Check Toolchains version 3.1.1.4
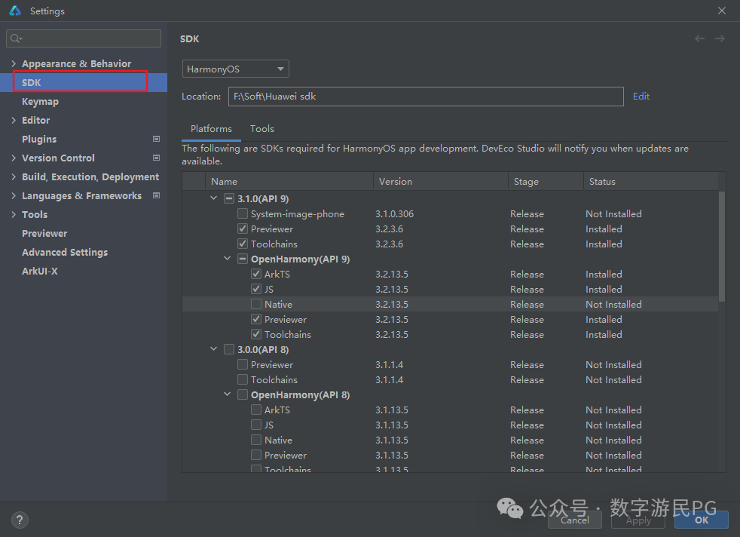Screen dimensions: 740x537 click(x=243, y=379)
